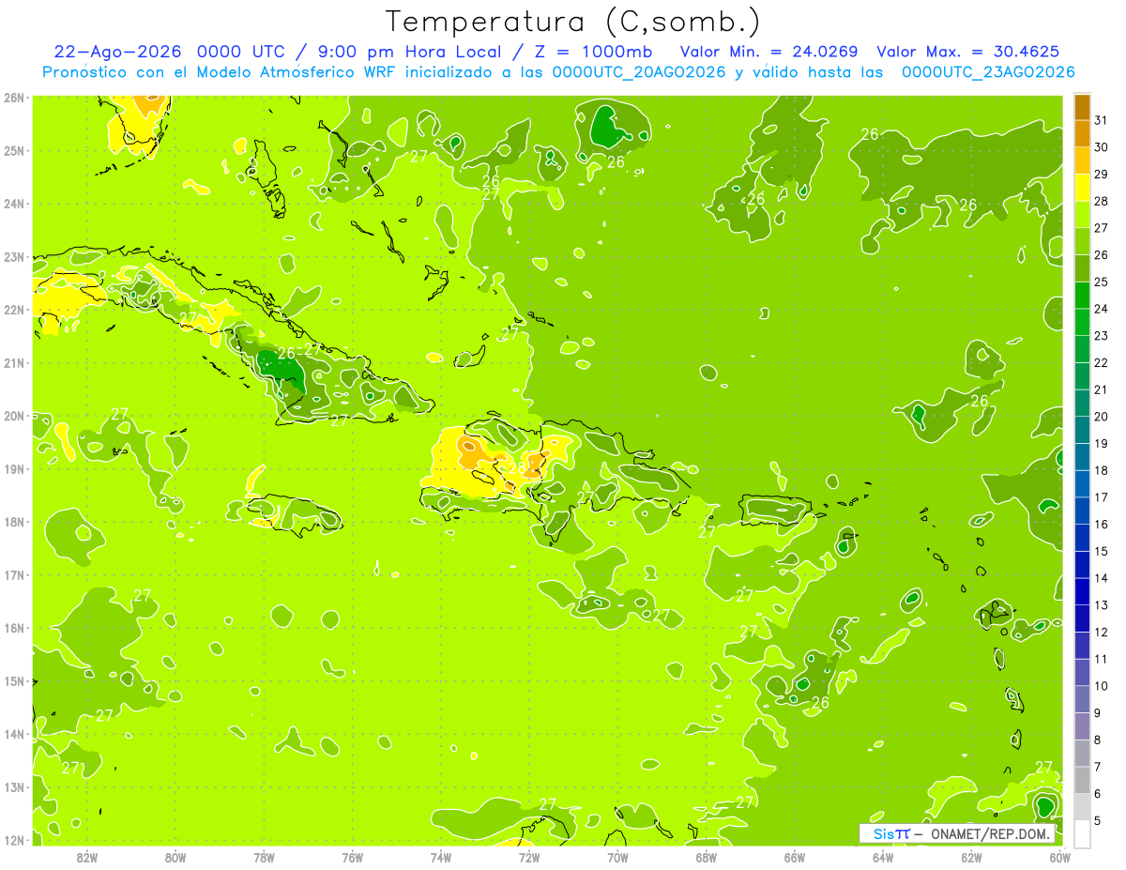1126x870 pixels.
Task: Click the '74W' longitude axis label
Action: click(x=441, y=856)
